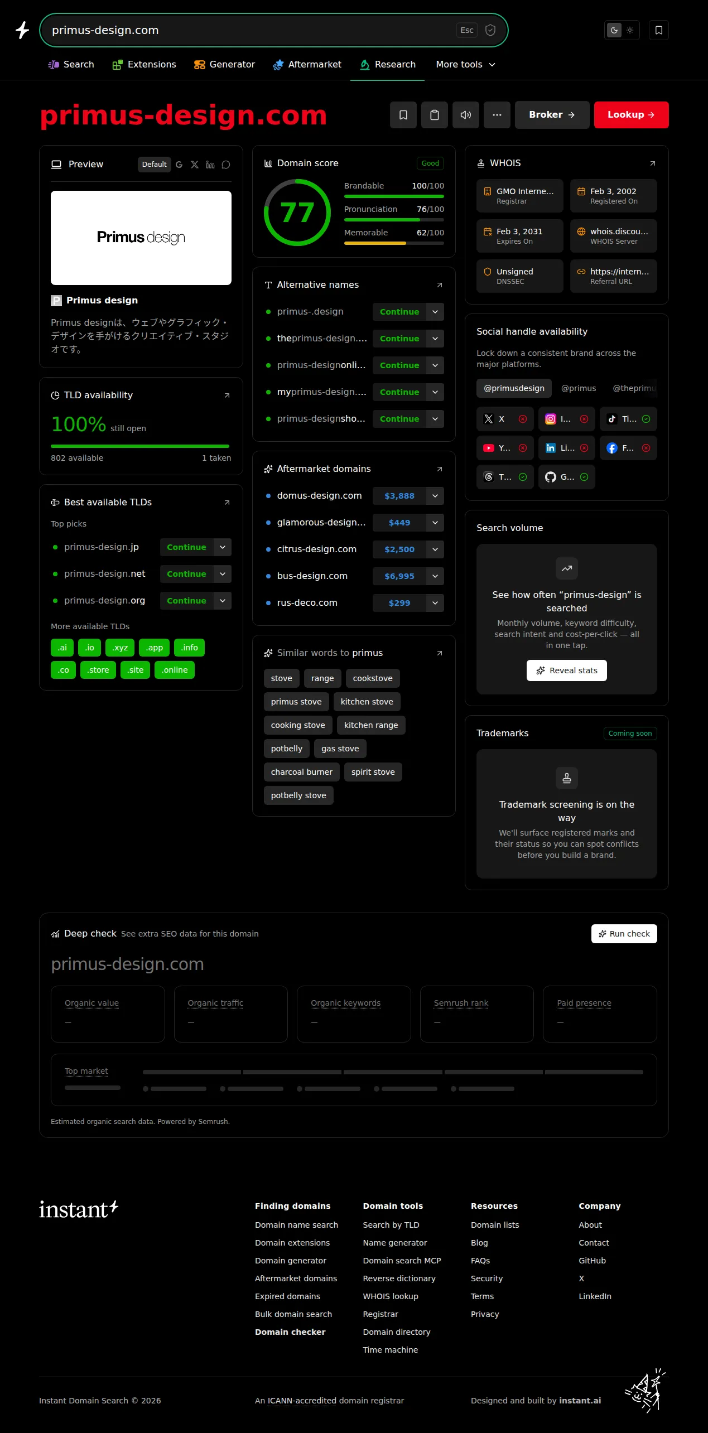Check the GitHub social handle tile
Viewport: 708px width, 1433px height.
[x=567, y=477]
